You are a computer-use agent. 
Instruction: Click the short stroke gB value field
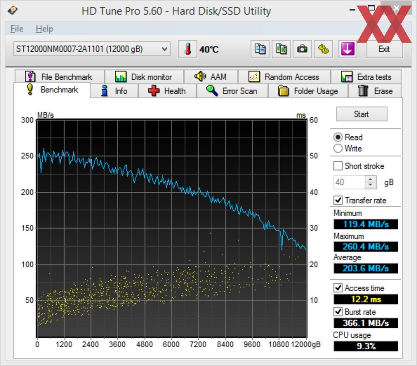click(349, 182)
